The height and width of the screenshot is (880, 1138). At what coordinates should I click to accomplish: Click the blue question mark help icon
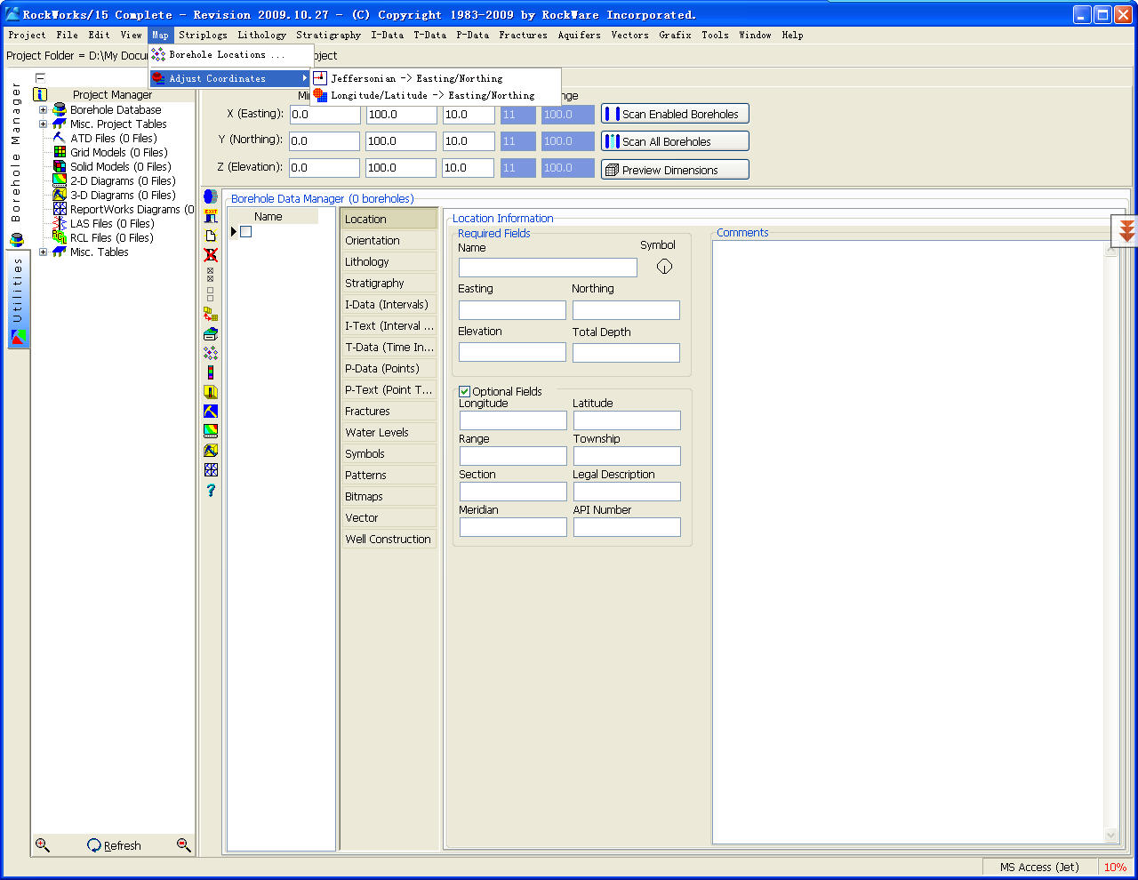point(211,490)
